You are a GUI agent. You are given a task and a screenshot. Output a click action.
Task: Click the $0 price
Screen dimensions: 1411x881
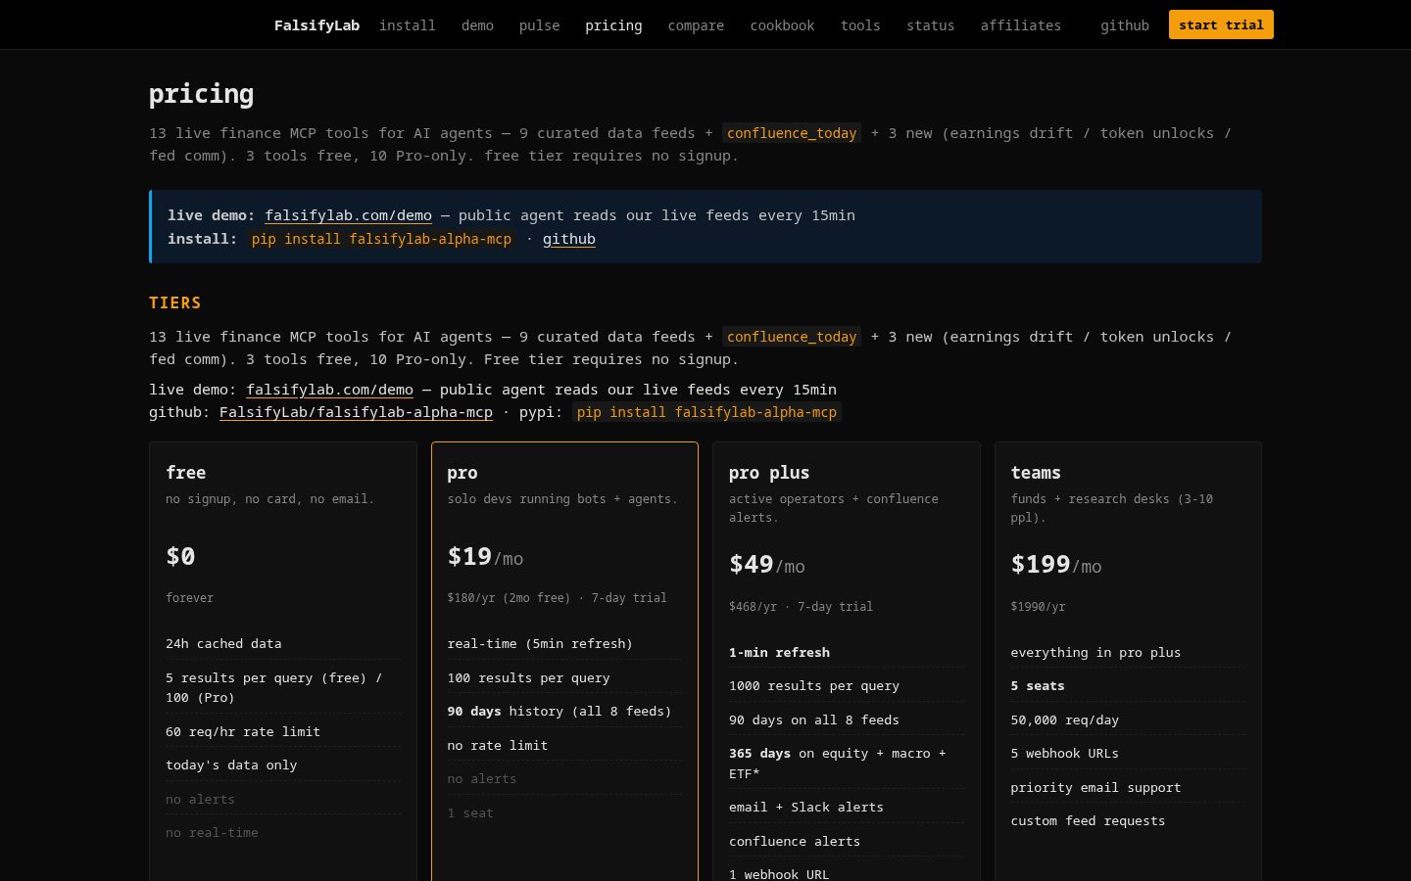click(x=180, y=556)
